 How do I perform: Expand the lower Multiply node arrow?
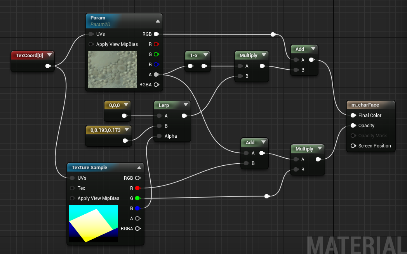[320, 149]
